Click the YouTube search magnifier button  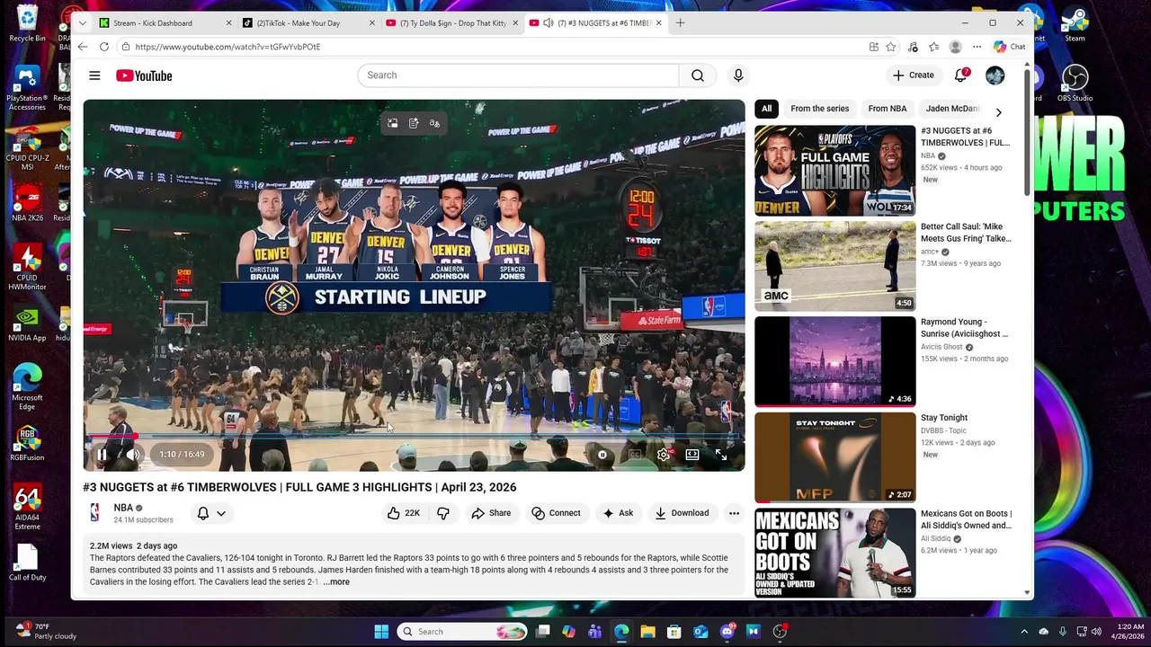coord(698,75)
